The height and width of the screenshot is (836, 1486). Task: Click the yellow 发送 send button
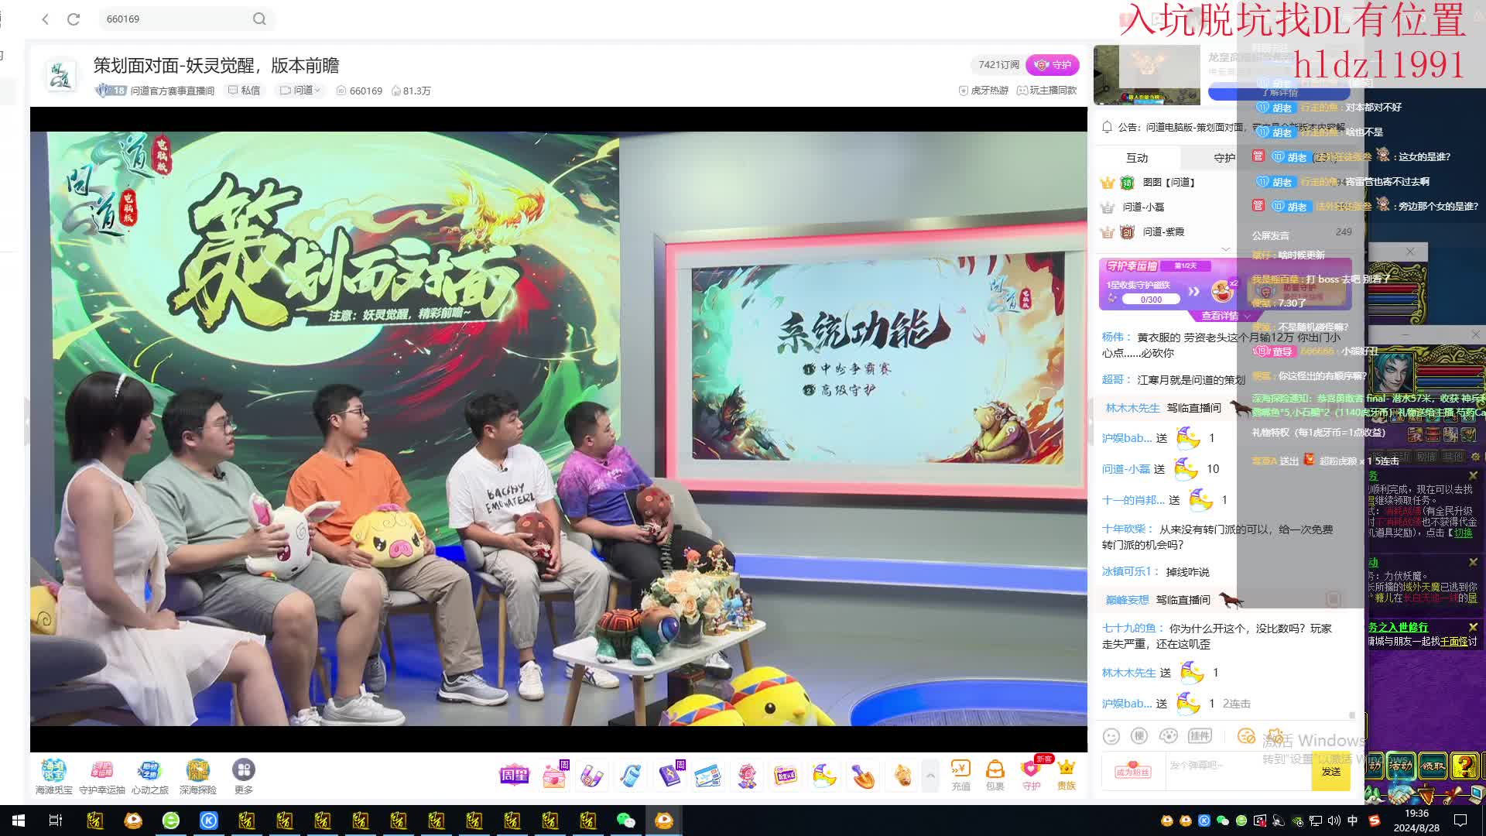click(1330, 772)
